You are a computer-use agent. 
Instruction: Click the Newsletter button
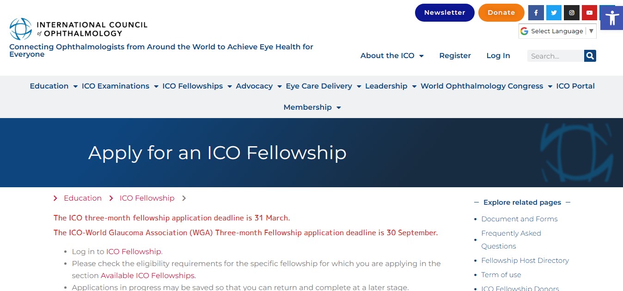(445, 12)
